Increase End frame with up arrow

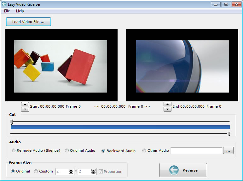167,104
